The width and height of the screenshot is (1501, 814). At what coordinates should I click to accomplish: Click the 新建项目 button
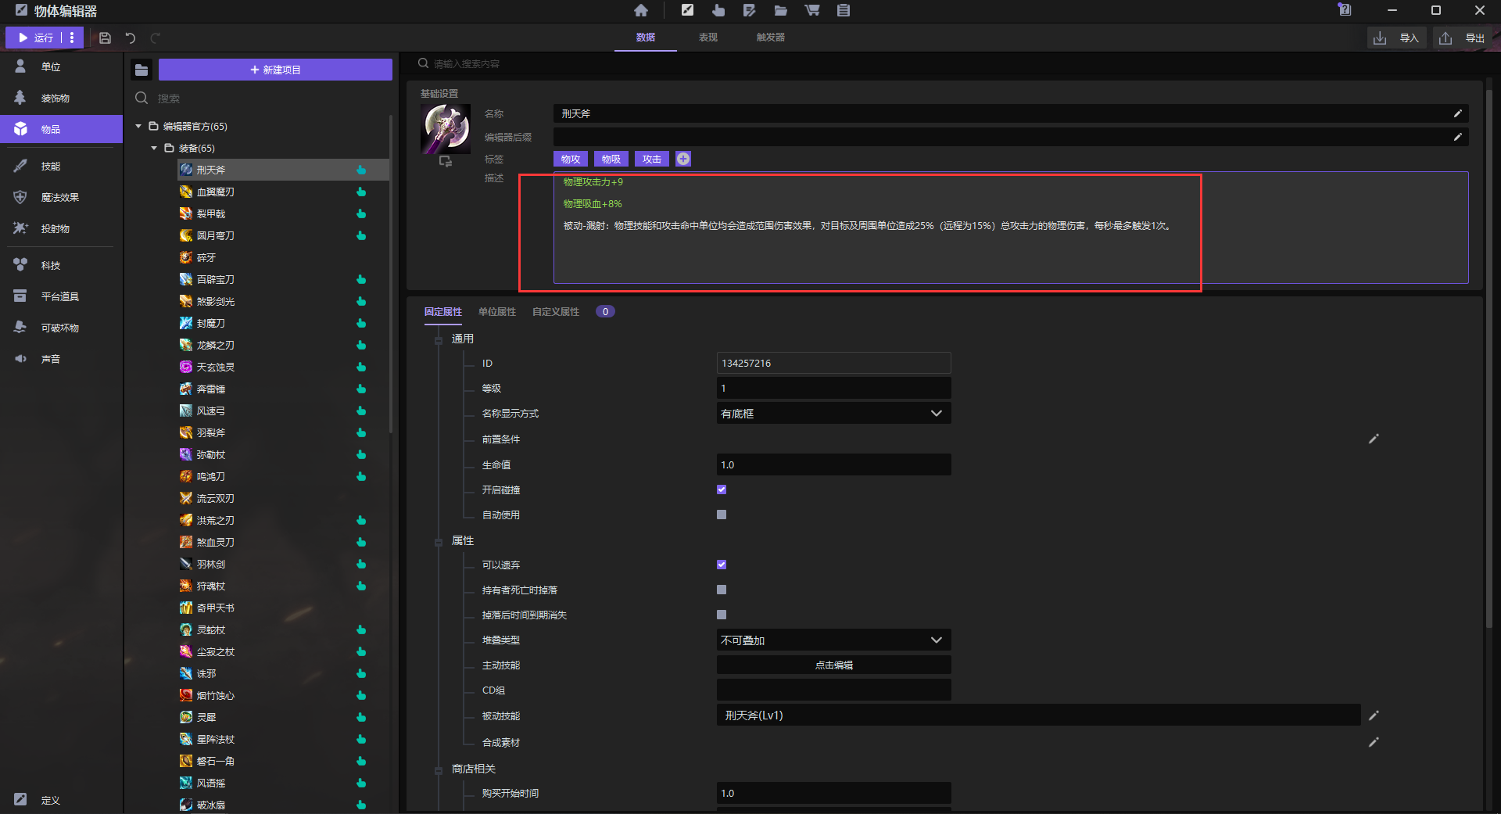click(275, 70)
